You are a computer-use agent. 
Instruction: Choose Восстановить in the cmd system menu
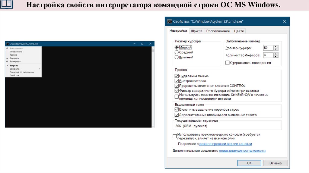pyautogui.click(x=23, y=49)
